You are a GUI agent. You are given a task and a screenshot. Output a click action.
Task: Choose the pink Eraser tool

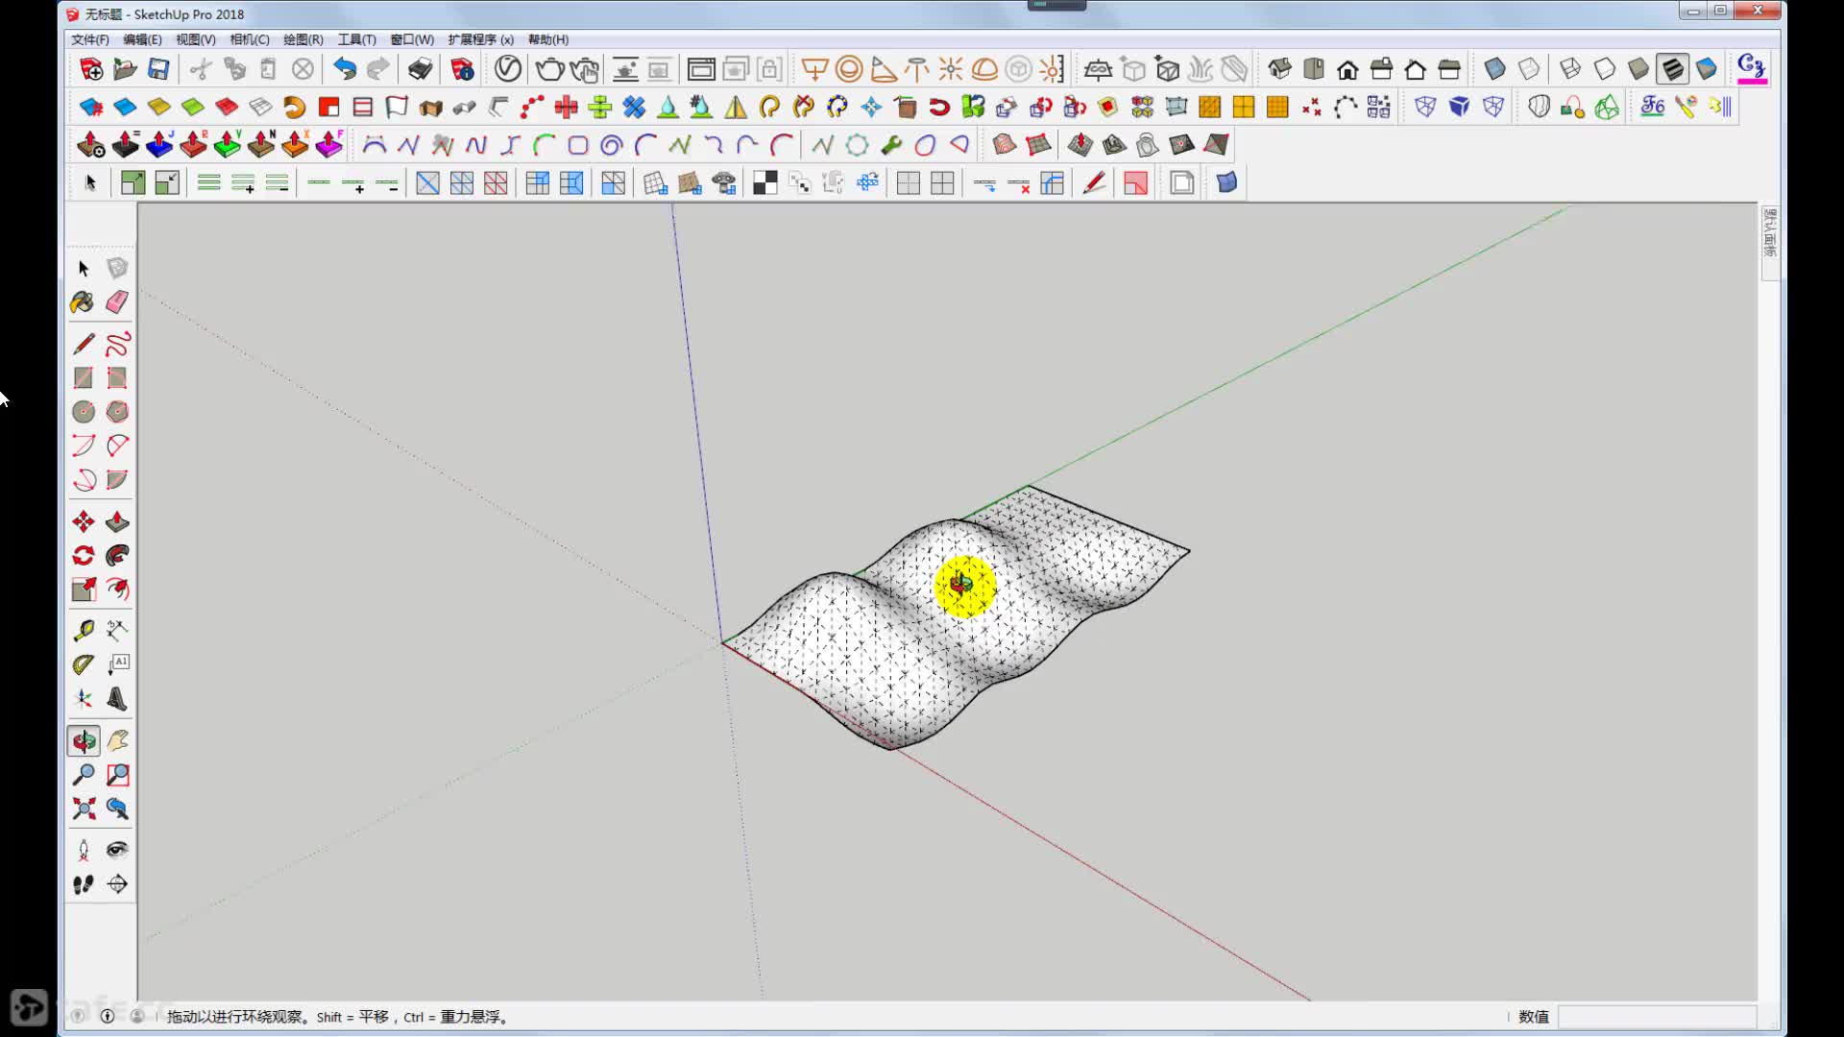117,302
